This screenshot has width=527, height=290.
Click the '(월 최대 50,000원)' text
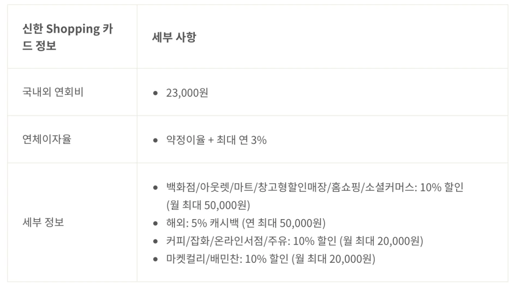pyautogui.click(x=208, y=205)
